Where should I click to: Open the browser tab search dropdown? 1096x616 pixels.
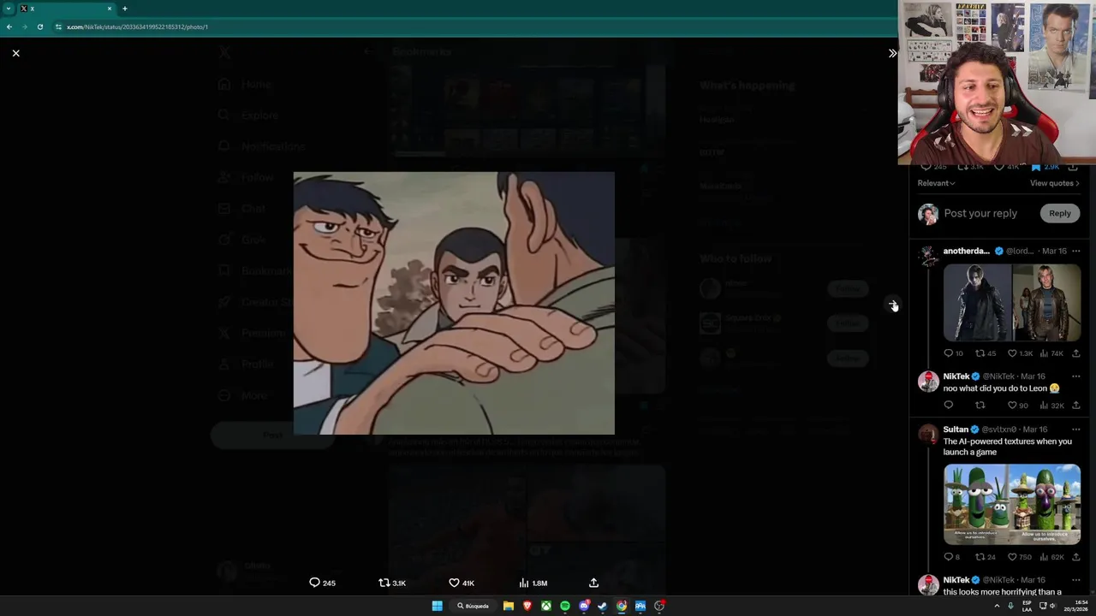click(x=9, y=9)
